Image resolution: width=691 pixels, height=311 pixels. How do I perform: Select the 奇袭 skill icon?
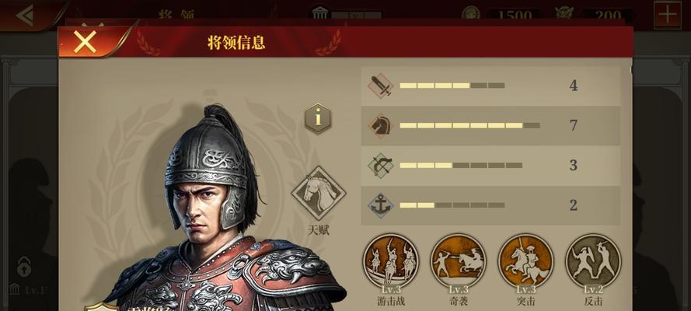tap(459, 260)
